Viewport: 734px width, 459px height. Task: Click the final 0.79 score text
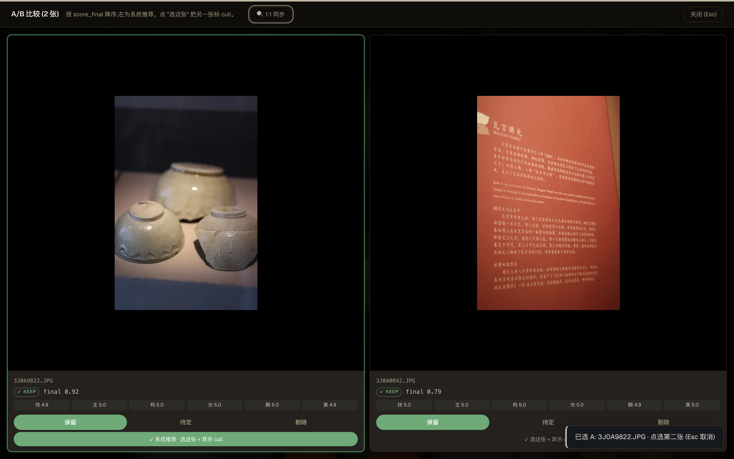tap(423, 392)
